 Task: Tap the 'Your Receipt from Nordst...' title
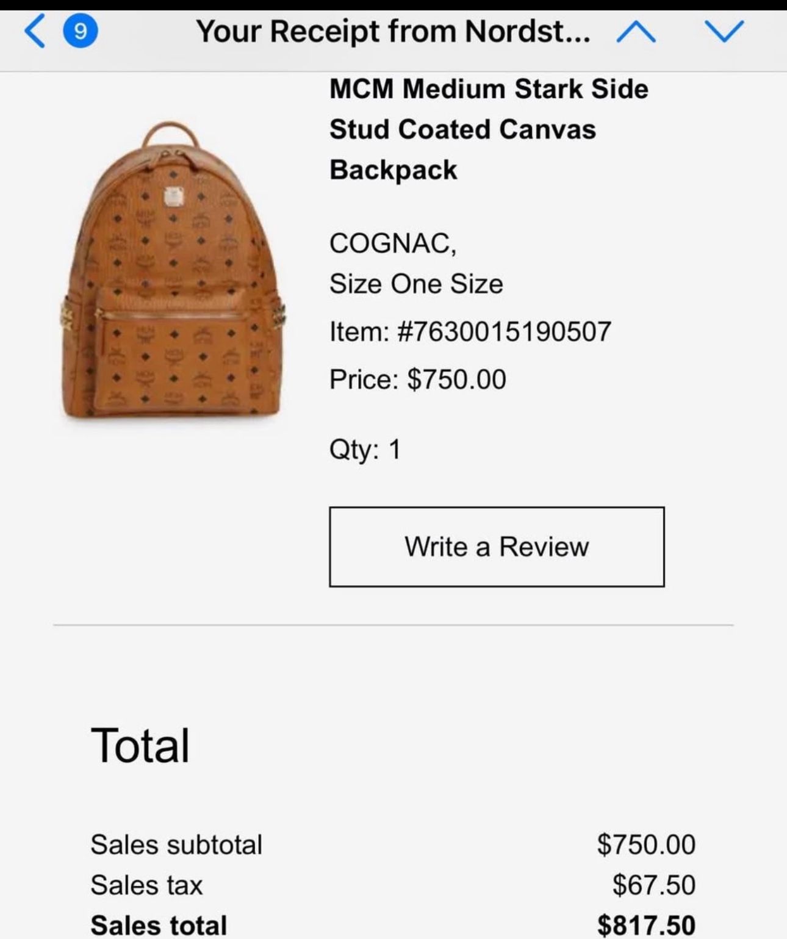coord(393,32)
